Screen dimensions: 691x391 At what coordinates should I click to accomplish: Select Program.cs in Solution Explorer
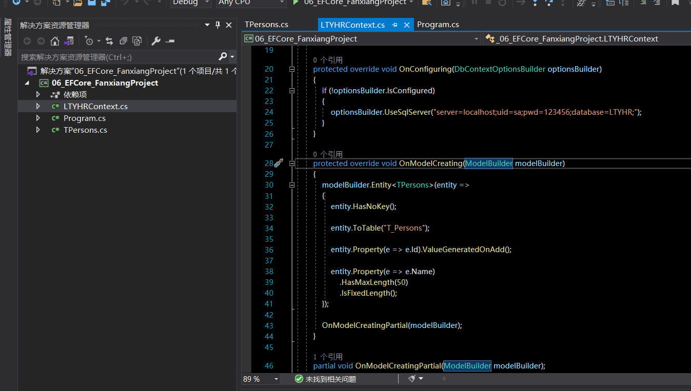[x=85, y=118]
